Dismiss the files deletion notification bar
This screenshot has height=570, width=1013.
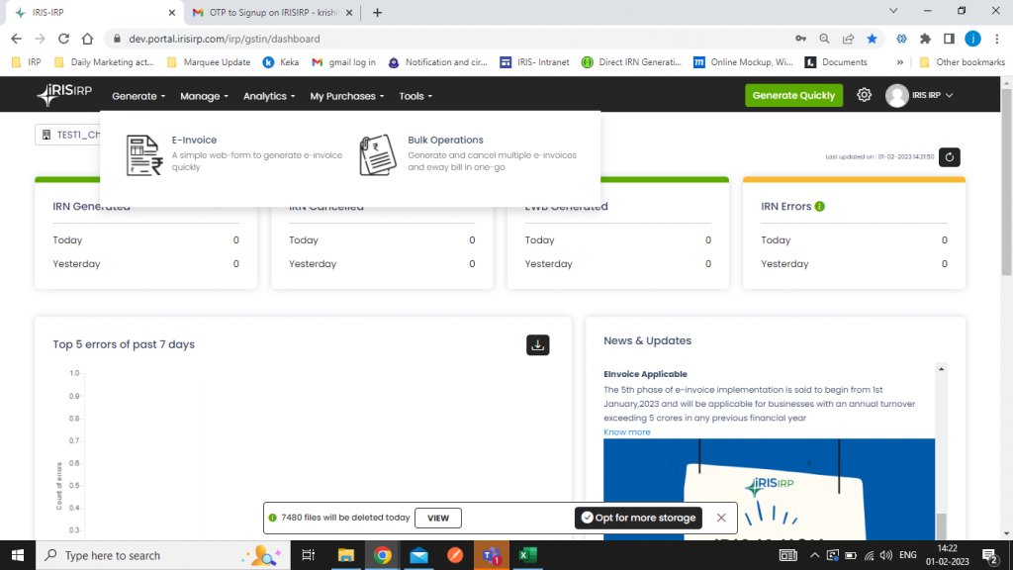(x=721, y=518)
